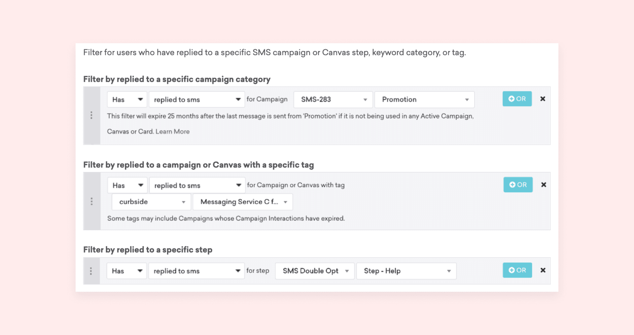Delete the tag filter using X icon
This screenshot has width=634, height=335.
[544, 185]
